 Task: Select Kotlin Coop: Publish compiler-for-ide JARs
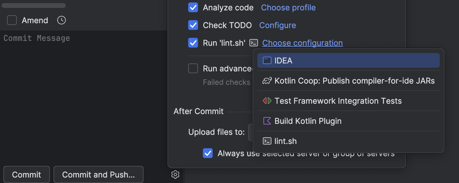tap(354, 81)
